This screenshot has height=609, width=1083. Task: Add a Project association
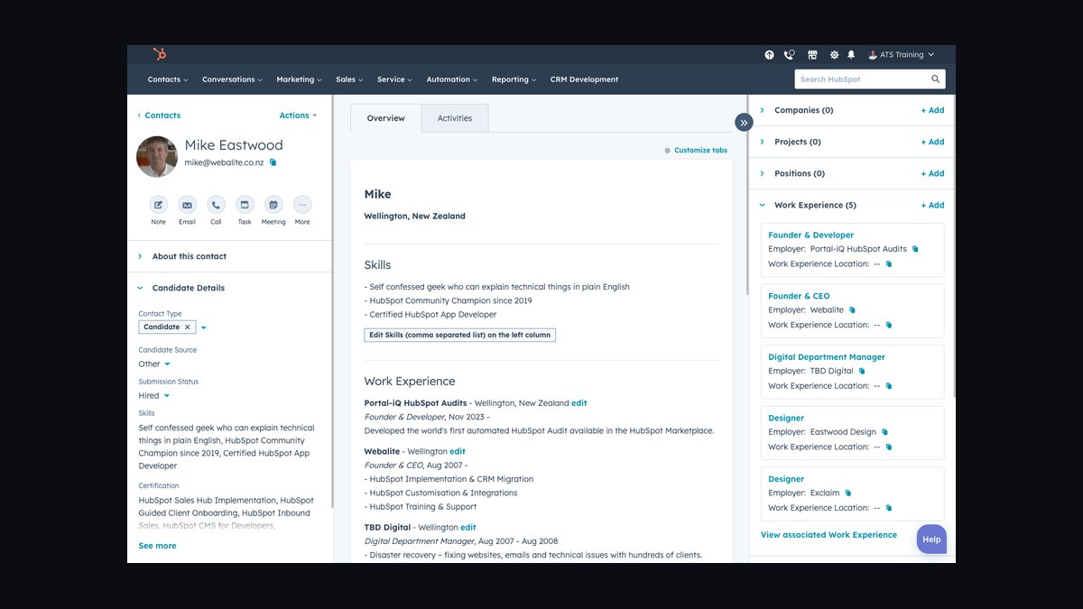(932, 142)
